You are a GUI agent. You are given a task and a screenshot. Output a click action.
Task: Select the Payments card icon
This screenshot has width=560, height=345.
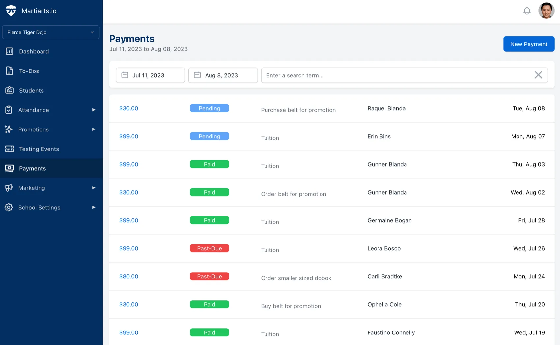click(9, 168)
